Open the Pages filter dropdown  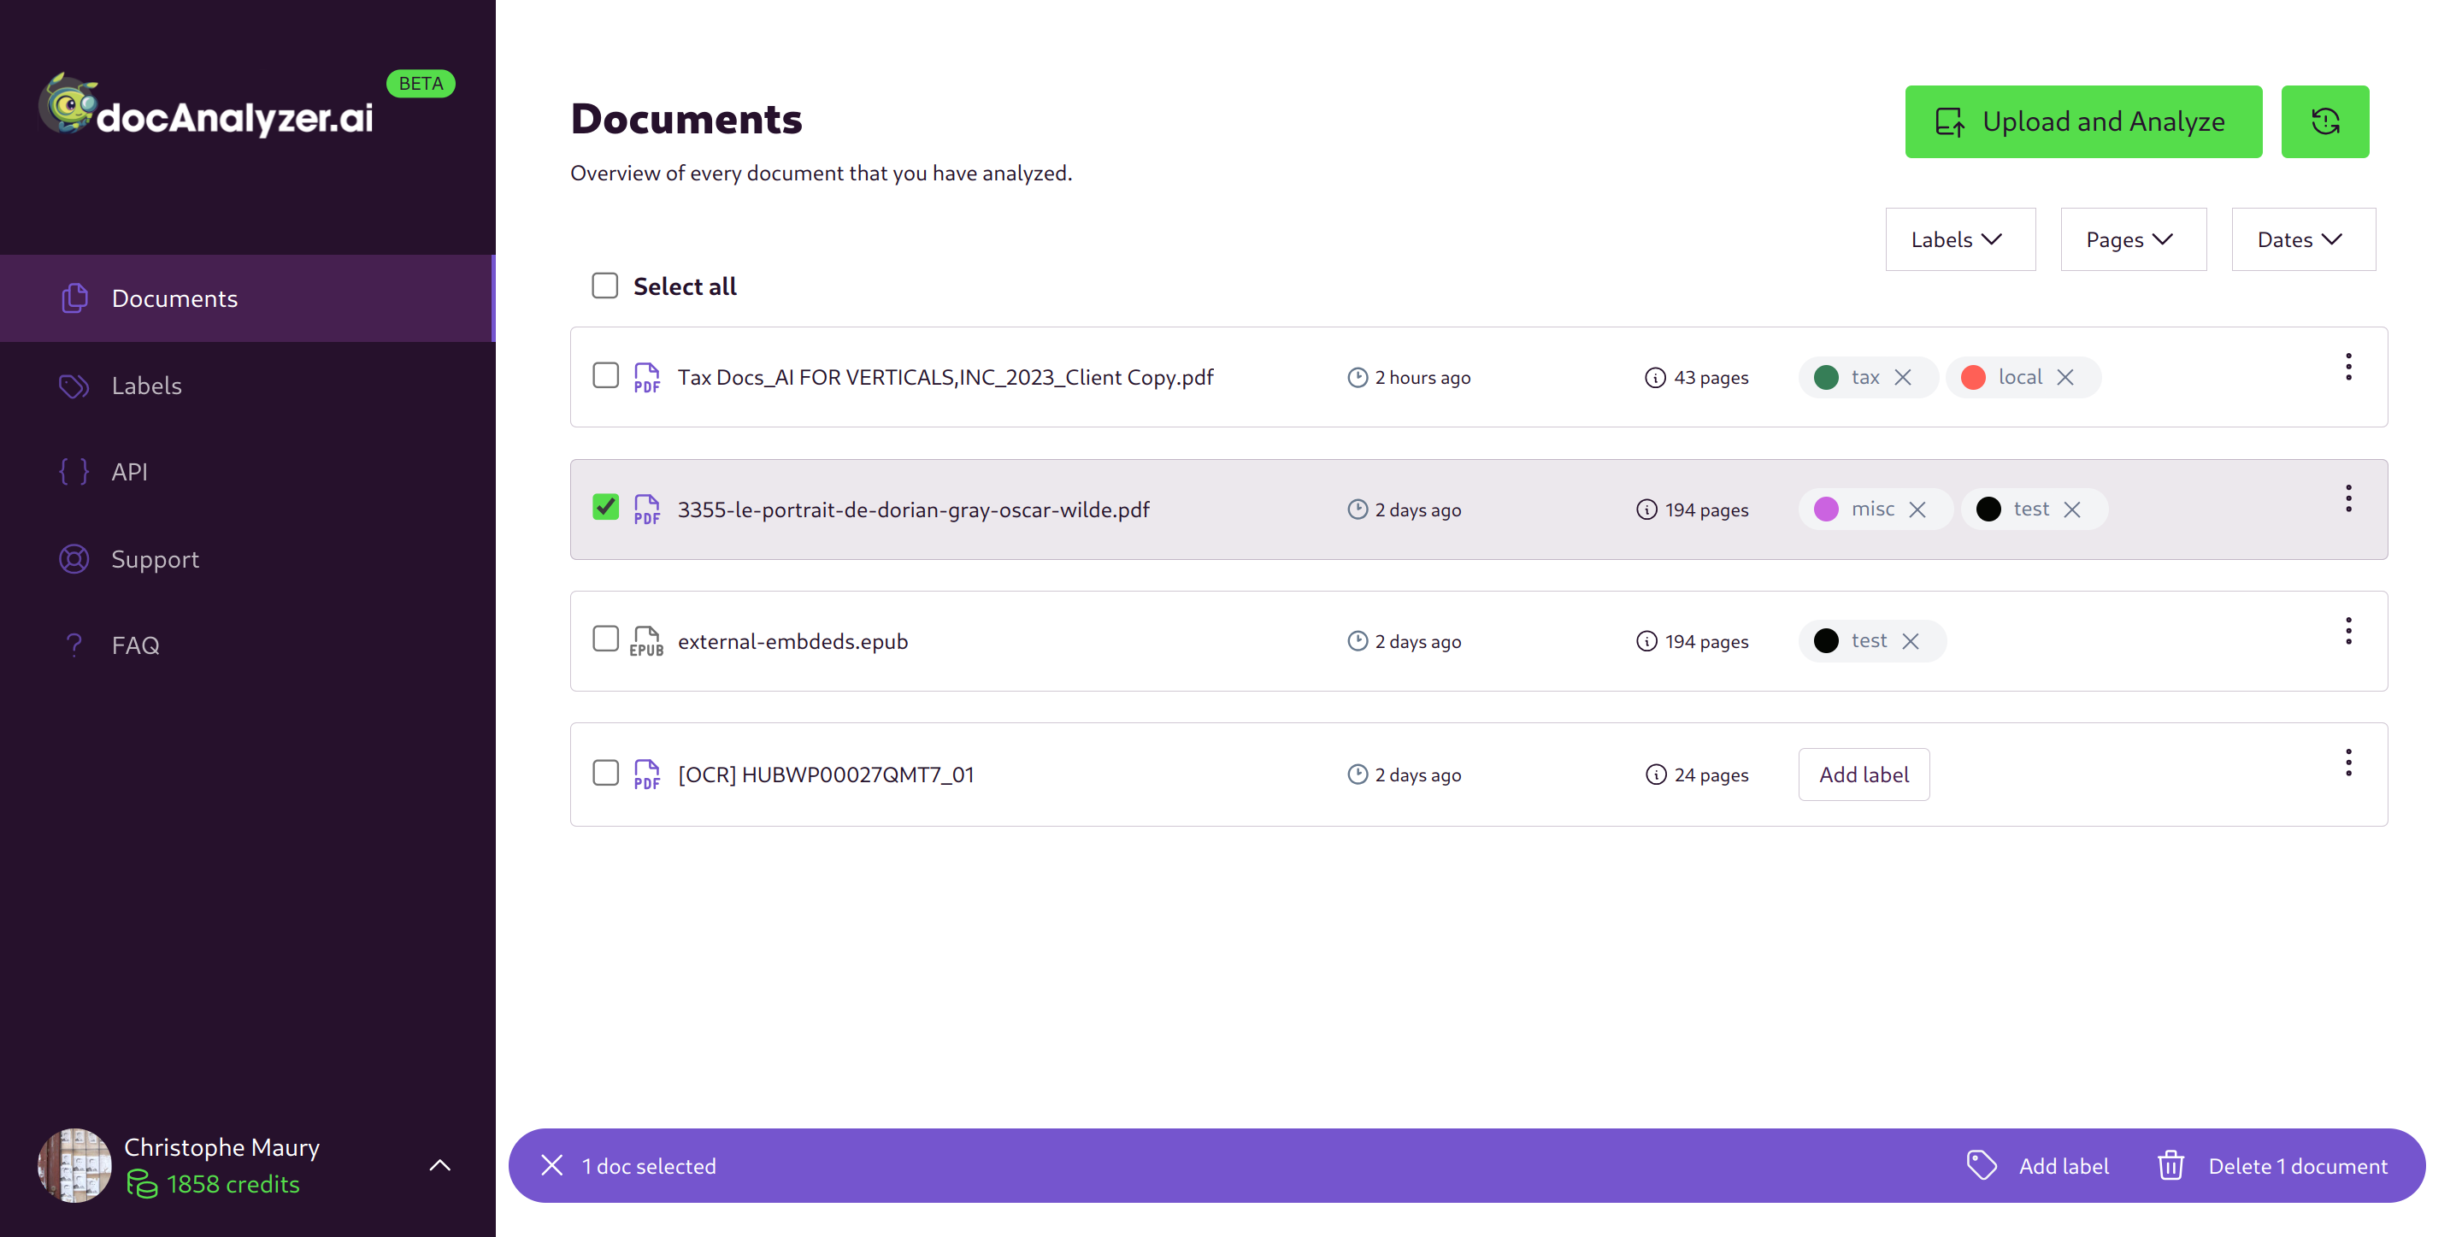point(2132,239)
